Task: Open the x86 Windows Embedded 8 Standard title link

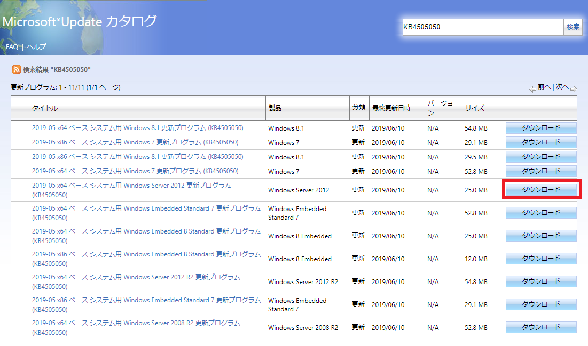Action: click(x=146, y=259)
